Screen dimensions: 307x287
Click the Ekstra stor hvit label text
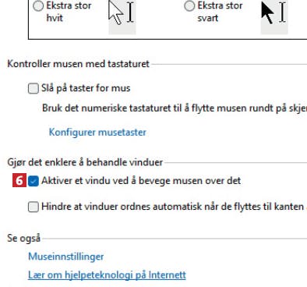69,12
